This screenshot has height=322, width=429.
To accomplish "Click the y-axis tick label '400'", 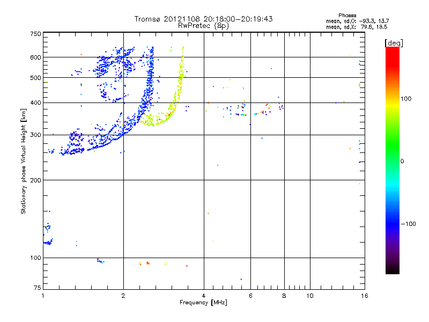I will tap(35, 103).
